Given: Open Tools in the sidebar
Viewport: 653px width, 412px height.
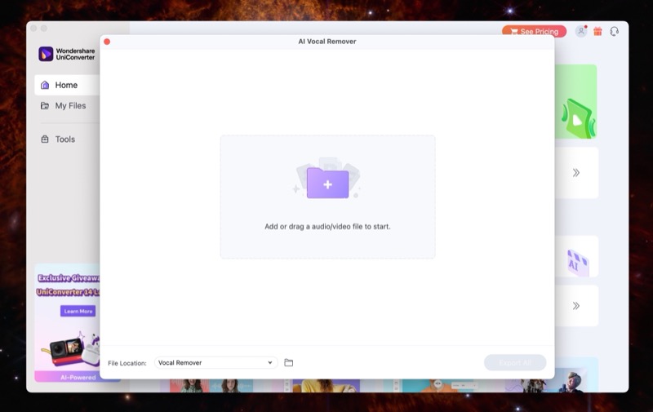Looking at the screenshot, I should (68, 139).
